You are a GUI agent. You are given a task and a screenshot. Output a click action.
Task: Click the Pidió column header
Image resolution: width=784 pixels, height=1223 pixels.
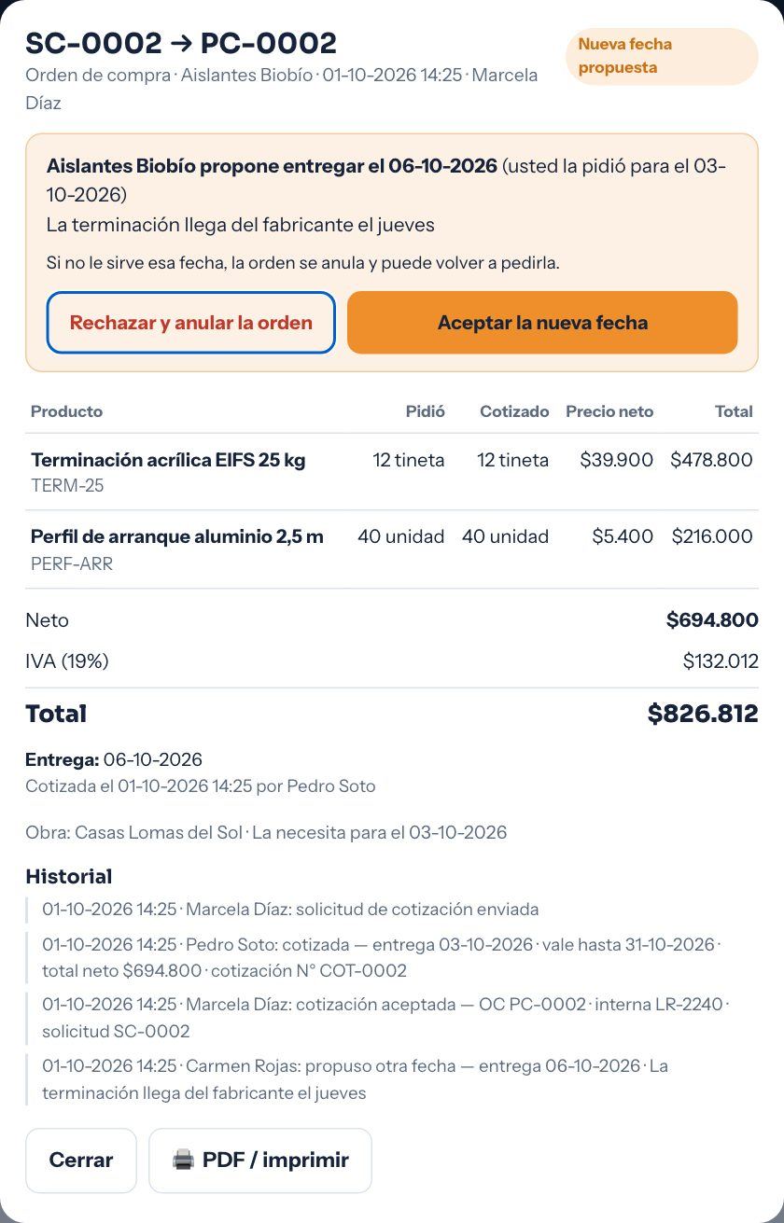[x=426, y=411]
